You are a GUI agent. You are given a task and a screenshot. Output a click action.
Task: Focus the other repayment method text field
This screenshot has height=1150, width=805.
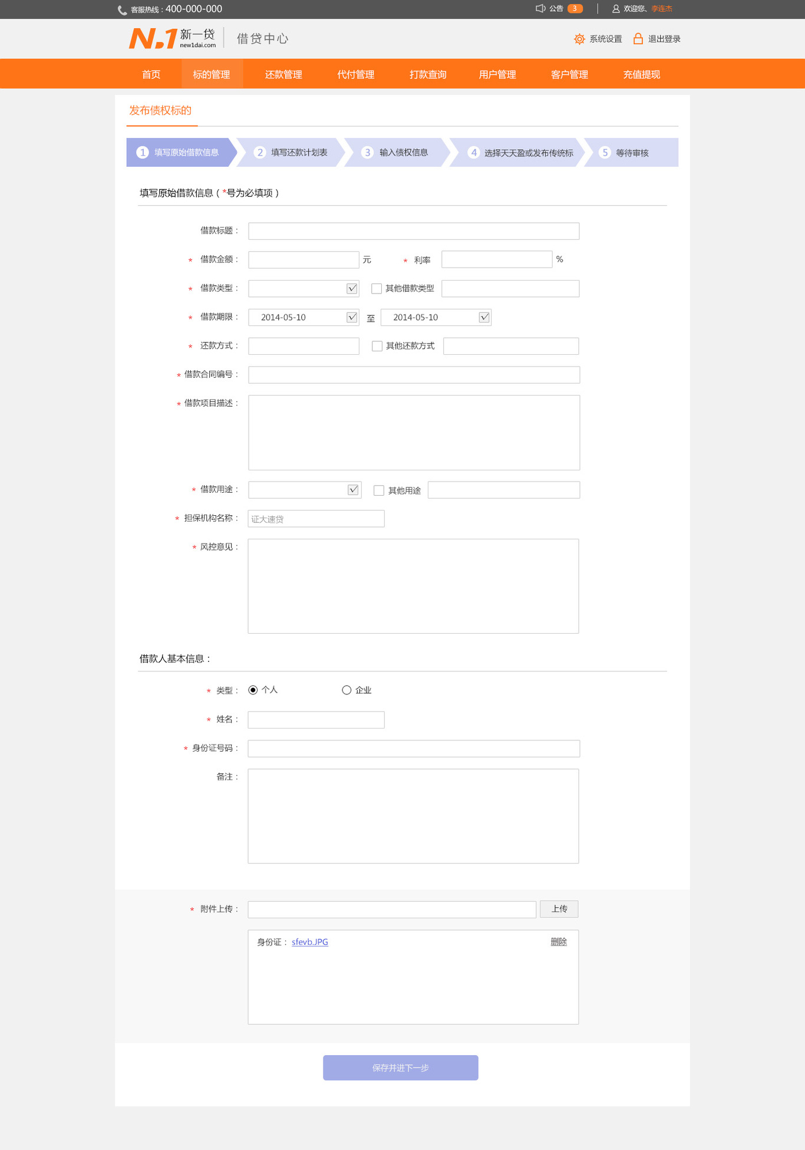(x=511, y=346)
